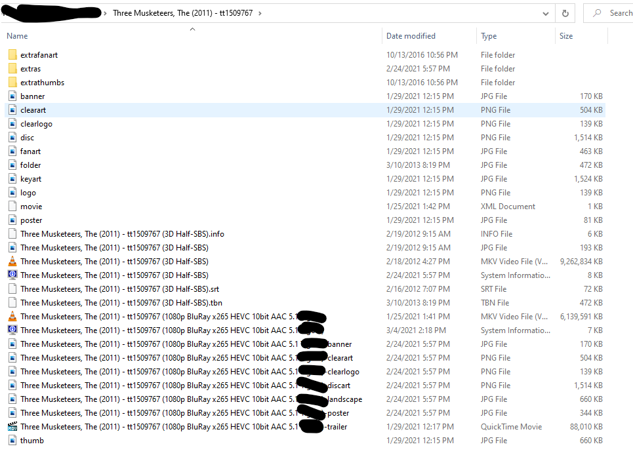Click the extrafanart folder icon
Viewport: 633px width, 457px height.
click(x=12, y=54)
